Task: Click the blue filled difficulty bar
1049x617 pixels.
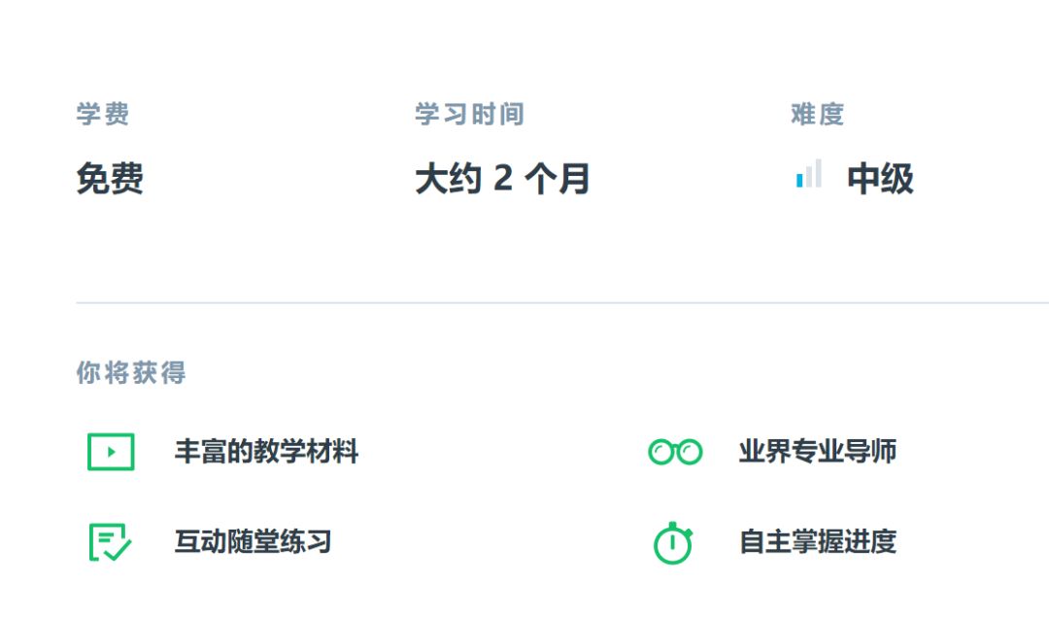Action: (799, 181)
